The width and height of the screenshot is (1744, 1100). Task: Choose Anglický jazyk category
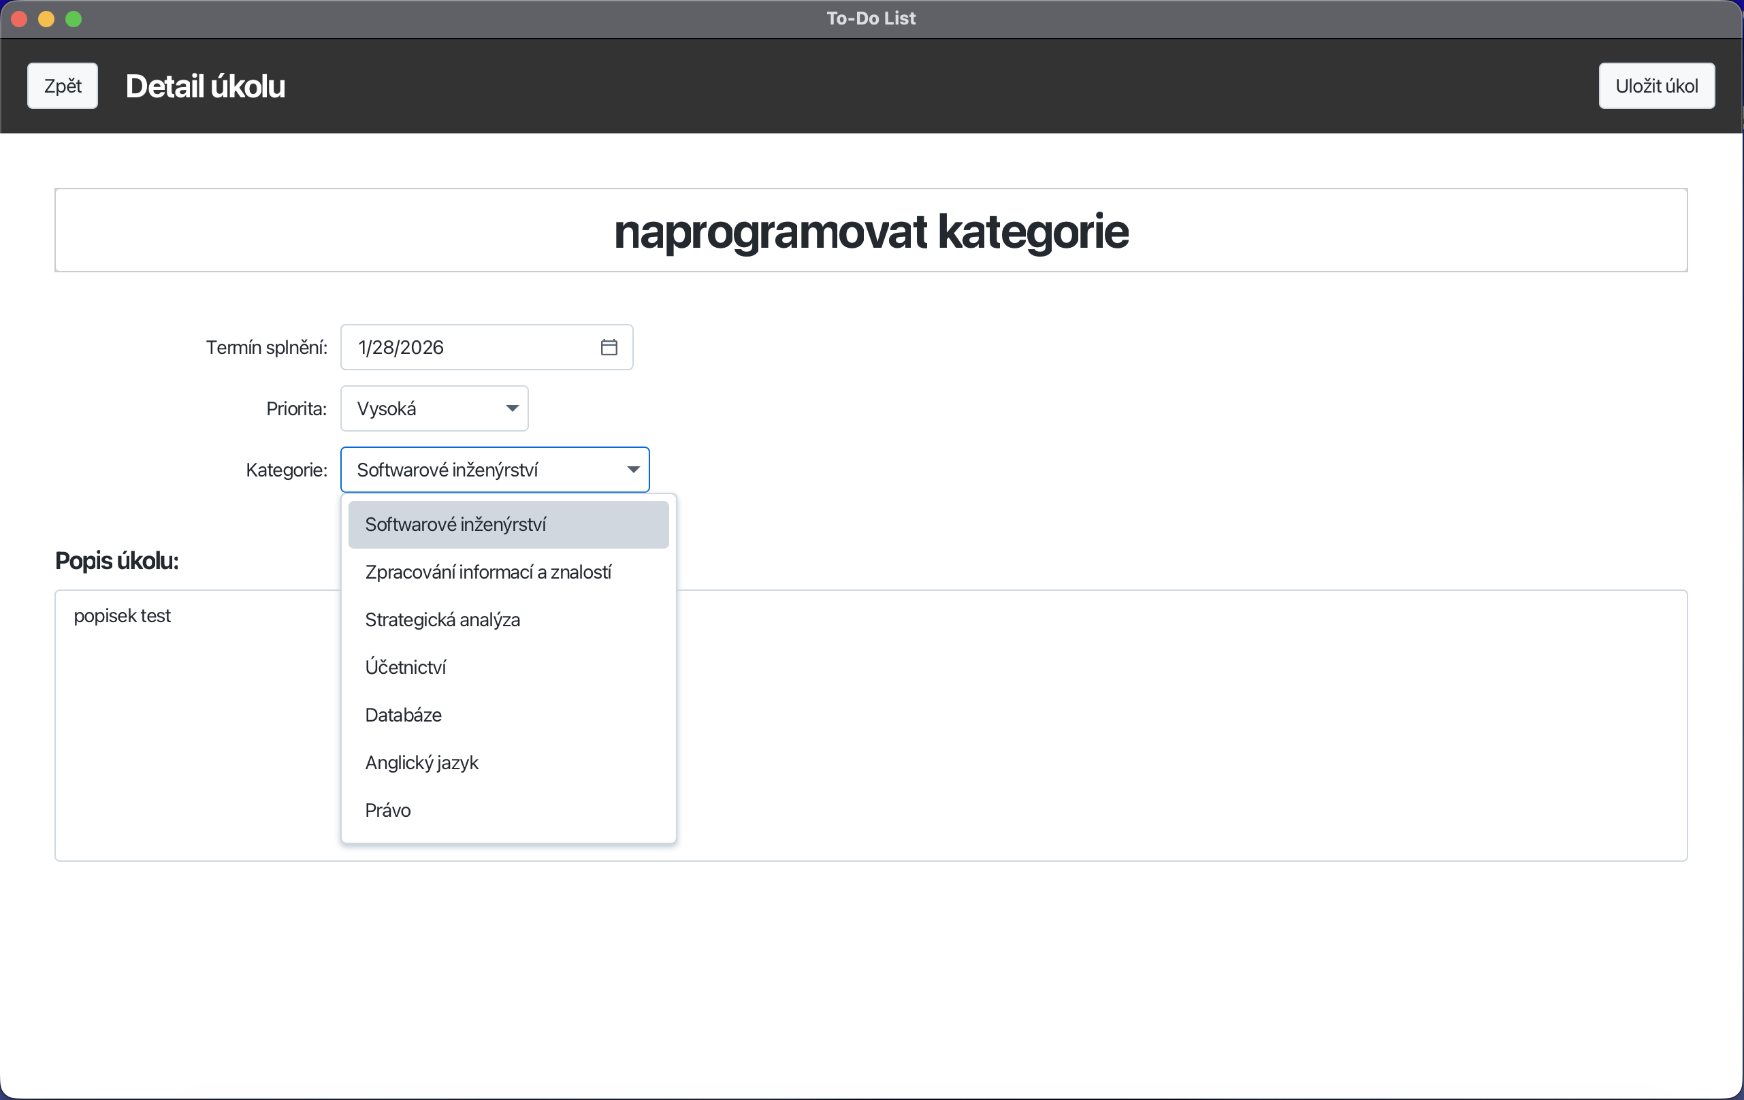click(x=421, y=762)
